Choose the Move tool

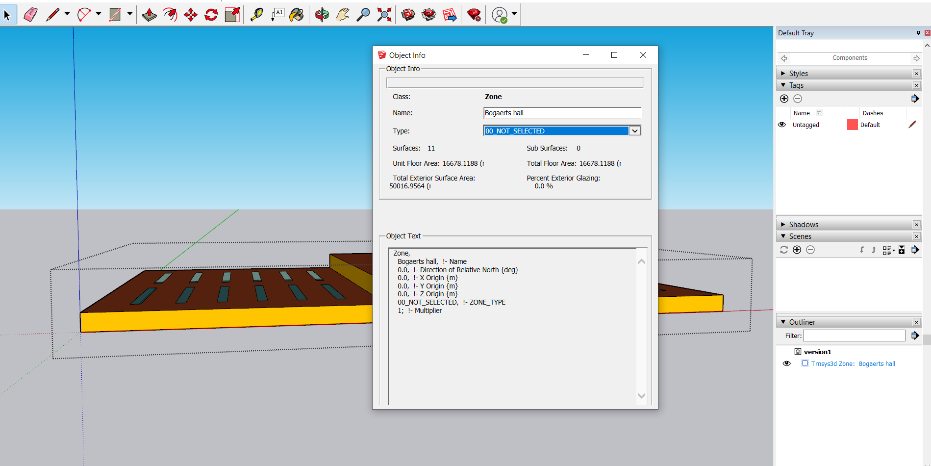(x=191, y=15)
